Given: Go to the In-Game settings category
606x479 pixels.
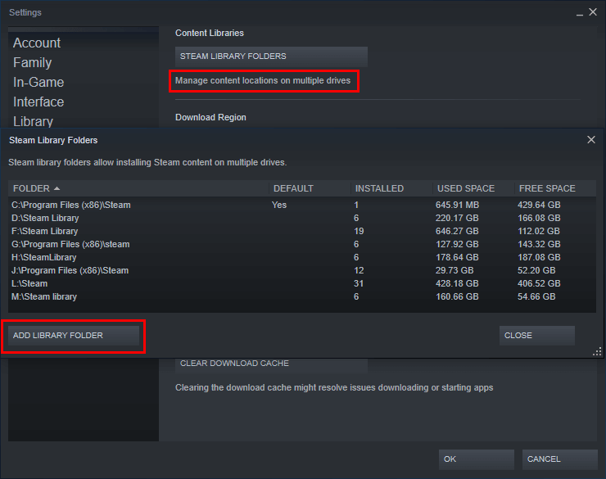Looking at the screenshot, I should tap(38, 82).
